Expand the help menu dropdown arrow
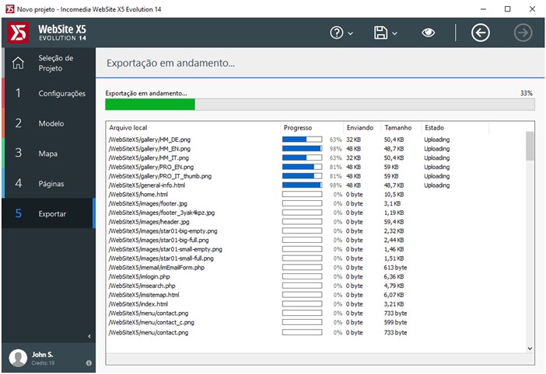 (x=351, y=33)
